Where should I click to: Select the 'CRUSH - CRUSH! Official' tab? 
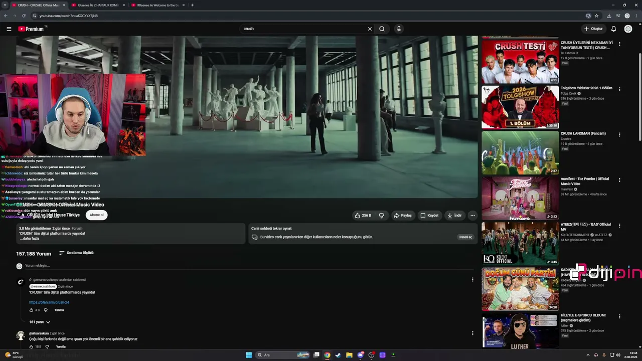tap(38, 5)
